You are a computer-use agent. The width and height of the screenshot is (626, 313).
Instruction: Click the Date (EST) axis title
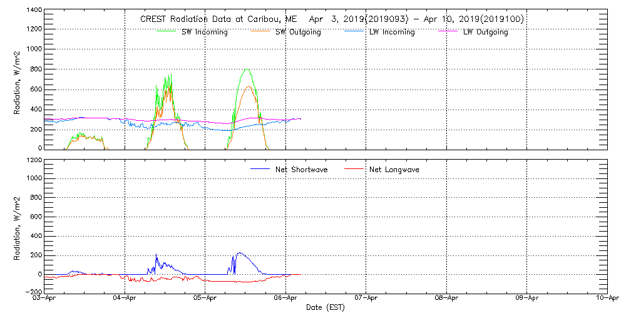pyautogui.click(x=326, y=307)
